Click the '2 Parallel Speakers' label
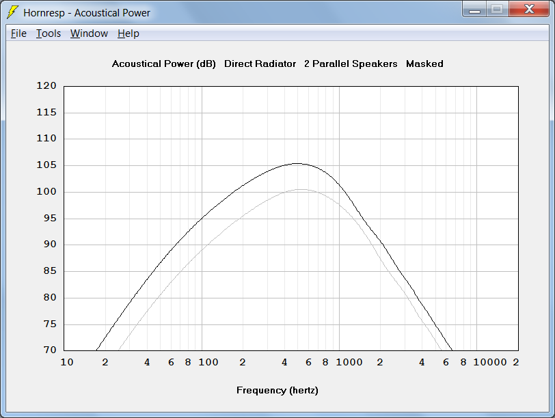Screen dimensions: 555x418 (351, 64)
